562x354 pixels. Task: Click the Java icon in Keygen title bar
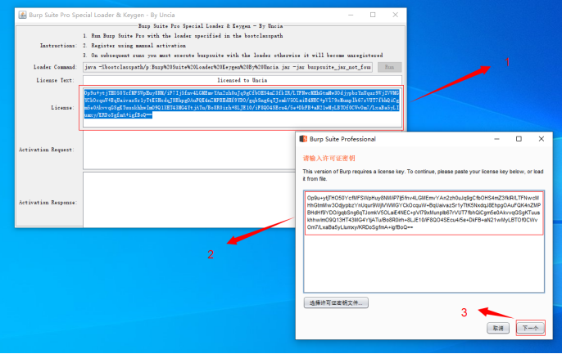23,15
